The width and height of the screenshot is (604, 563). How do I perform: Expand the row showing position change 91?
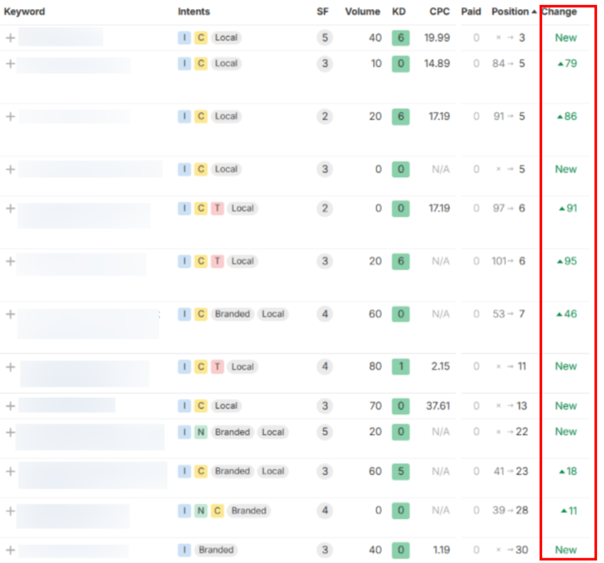10,208
